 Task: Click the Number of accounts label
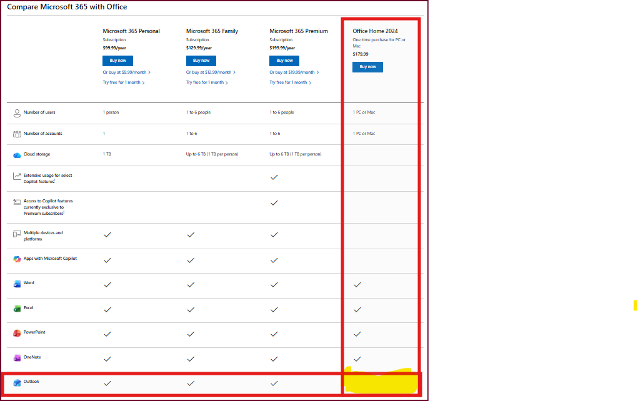click(42, 134)
